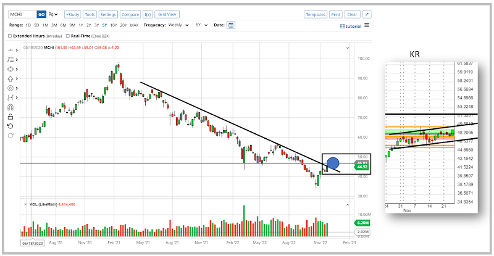Click the undo arrow in left sidebar
Screen dimensions: 494x256
tap(11, 126)
